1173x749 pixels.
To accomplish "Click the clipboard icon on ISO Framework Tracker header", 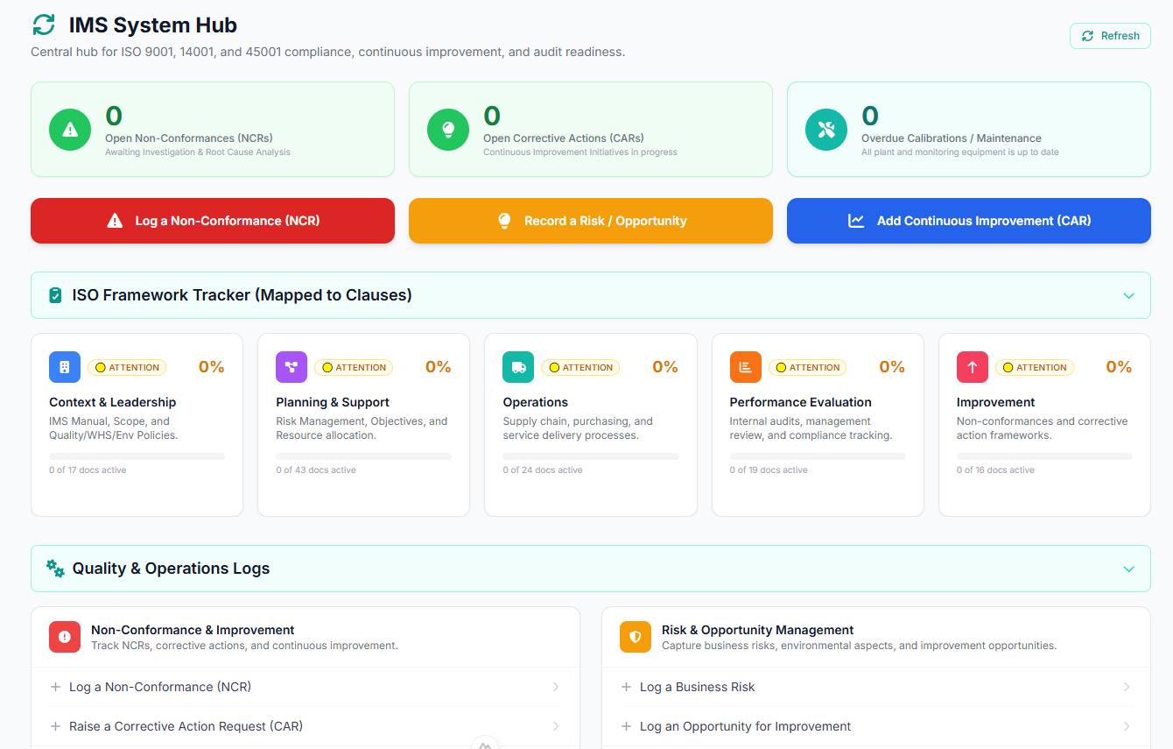I will click(53, 295).
